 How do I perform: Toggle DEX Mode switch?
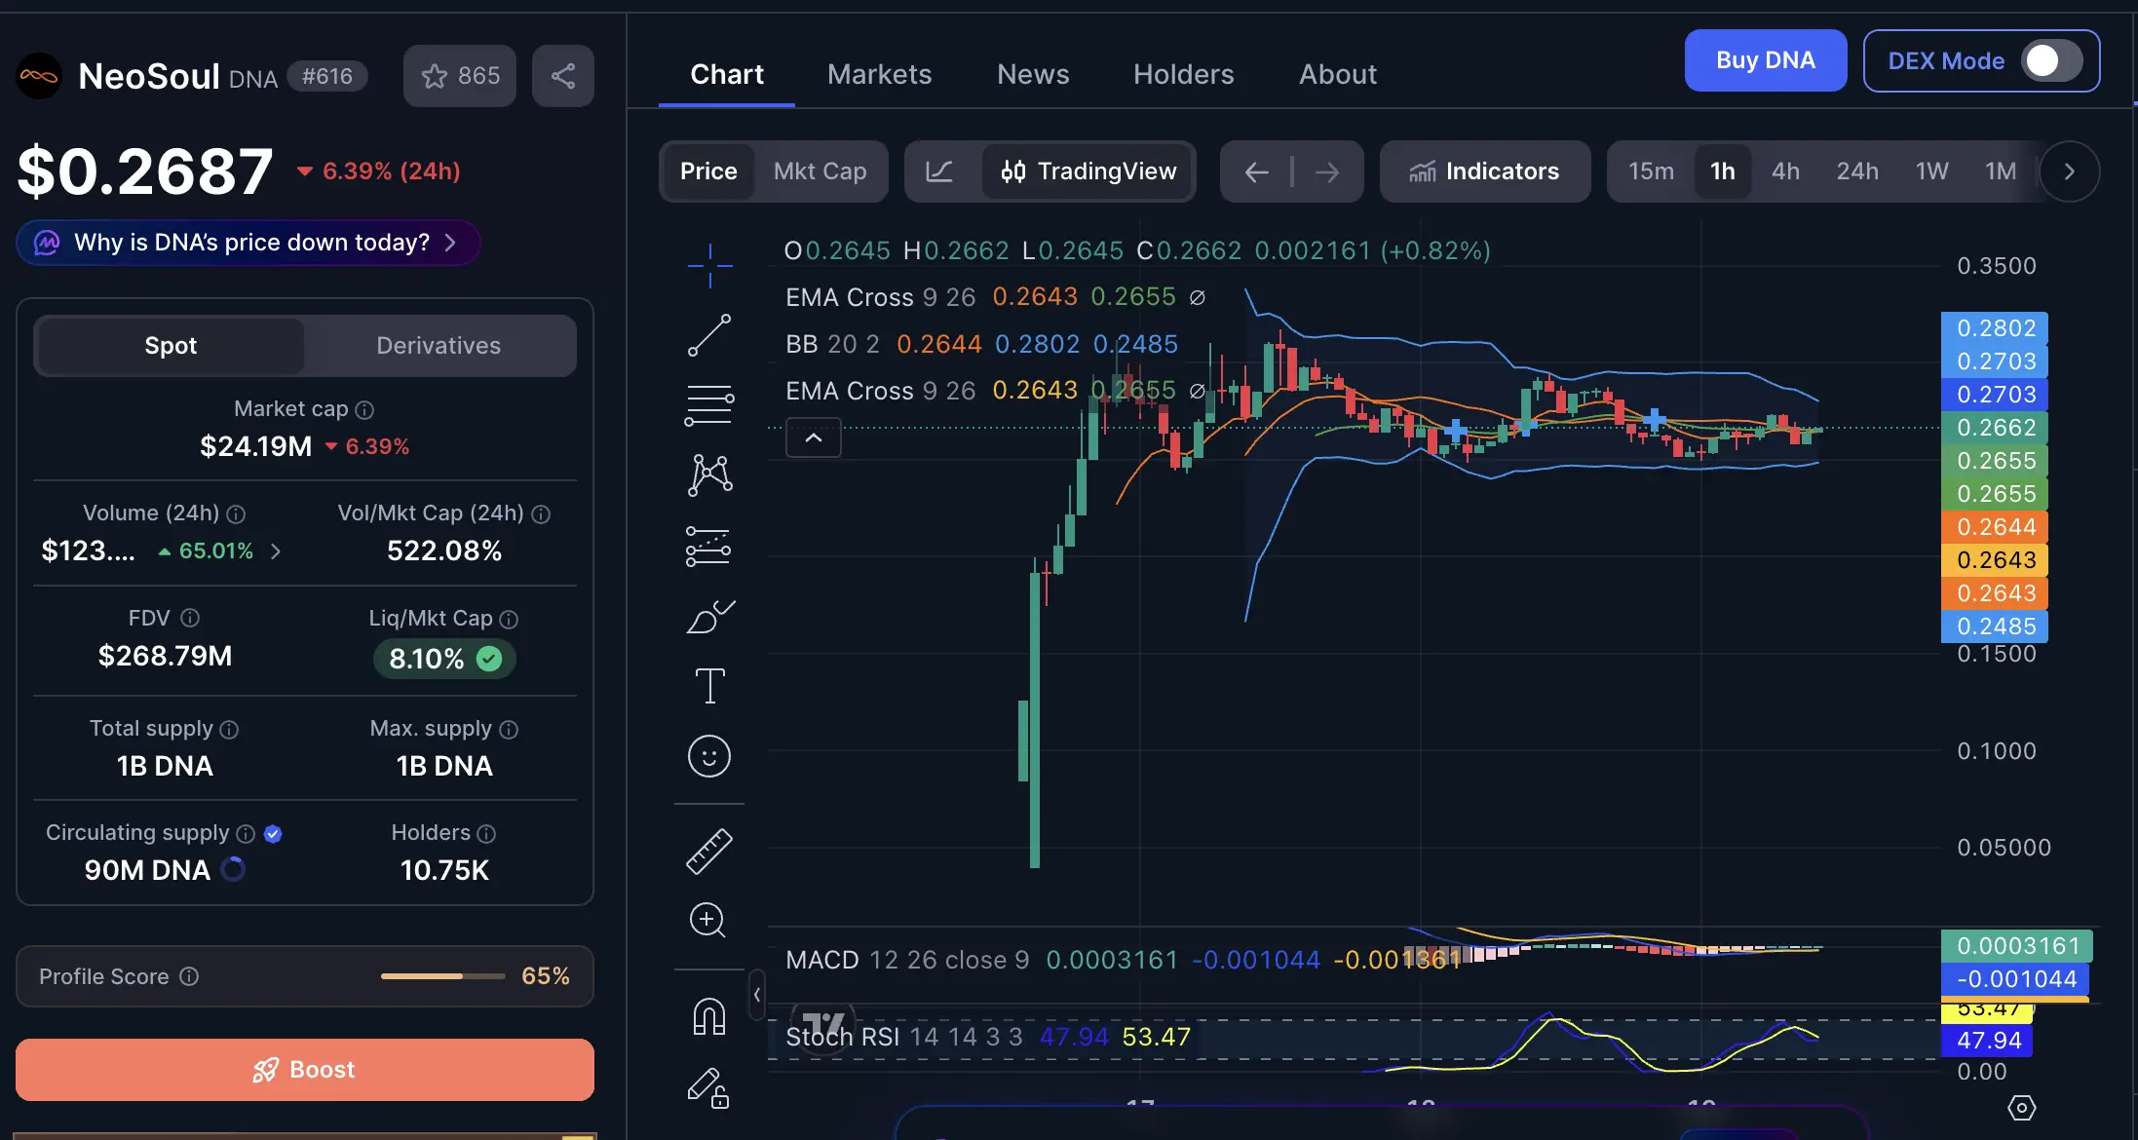(2051, 60)
